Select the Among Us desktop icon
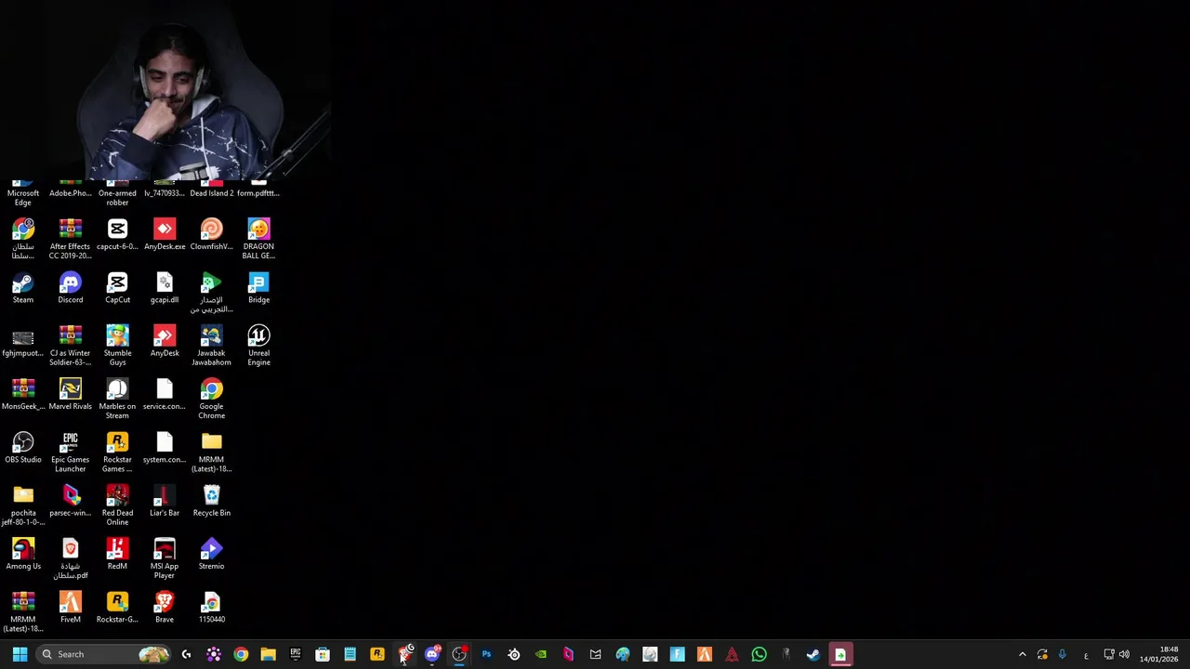 tap(23, 554)
